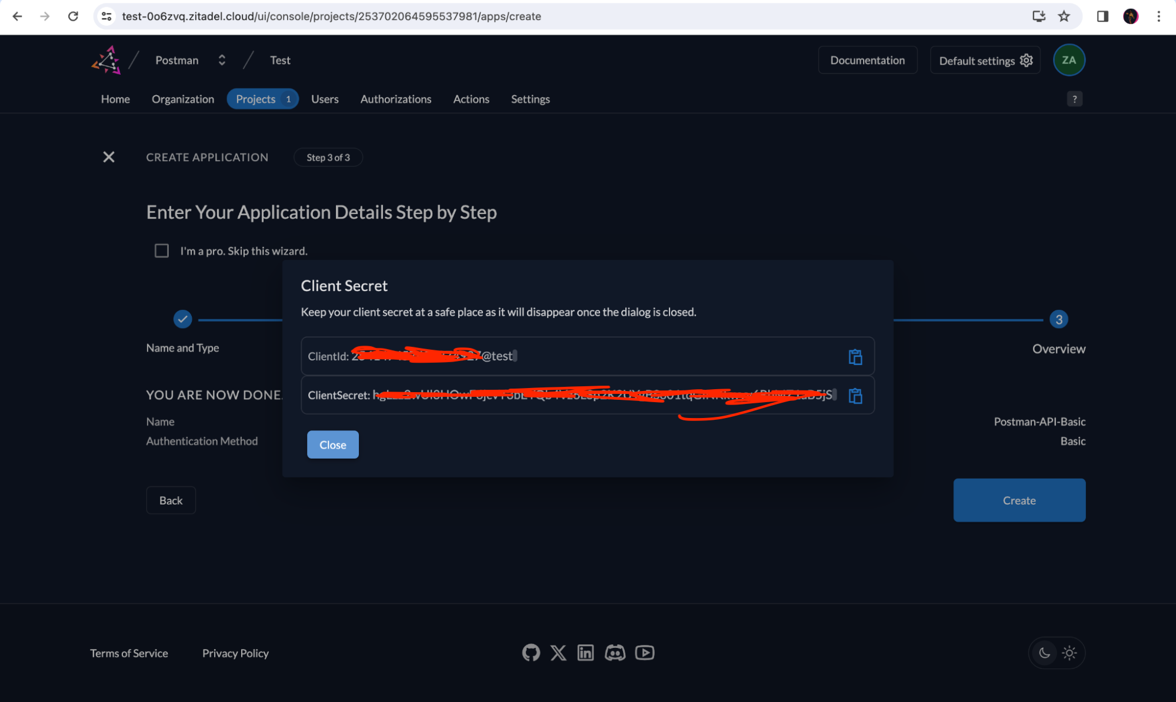Bookmark this page with star icon
The image size is (1176, 702).
pos(1064,16)
